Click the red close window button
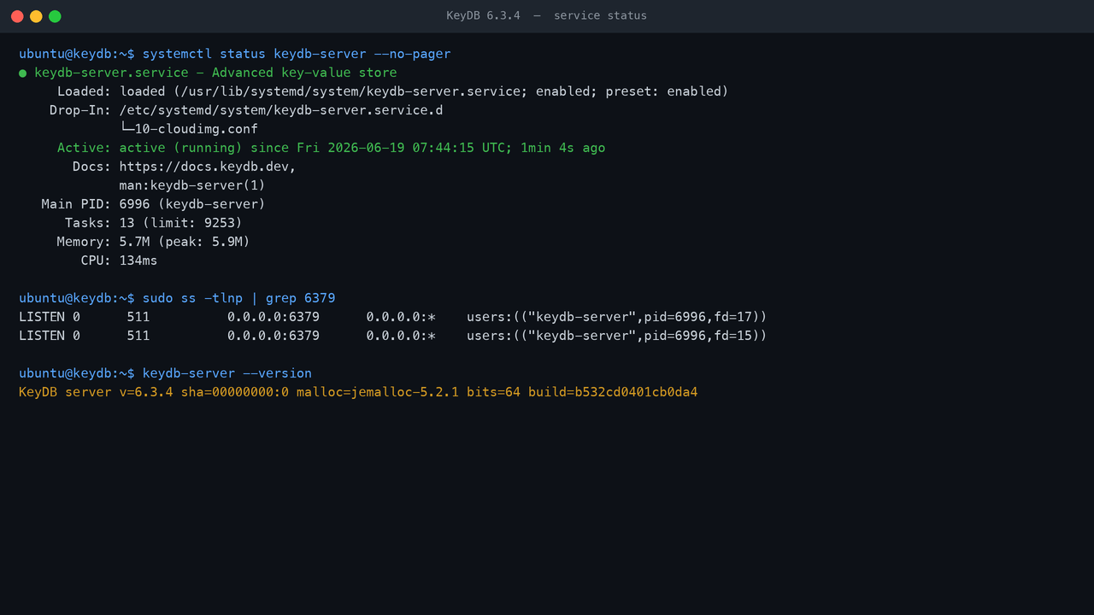 pos(17,16)
